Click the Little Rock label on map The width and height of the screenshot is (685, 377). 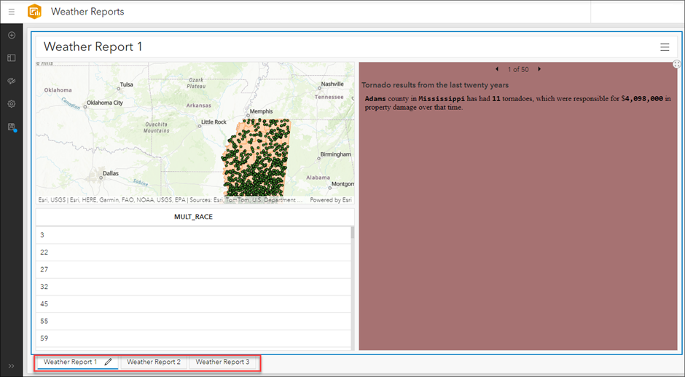[x=214, y=122]
